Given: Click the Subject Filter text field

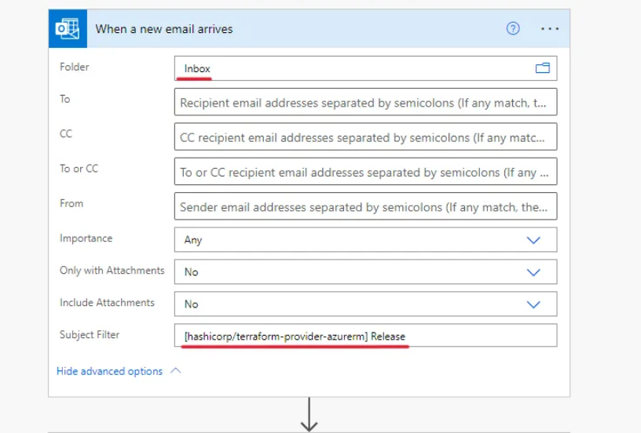Looking at the screenshot, I should click(365, 337).
